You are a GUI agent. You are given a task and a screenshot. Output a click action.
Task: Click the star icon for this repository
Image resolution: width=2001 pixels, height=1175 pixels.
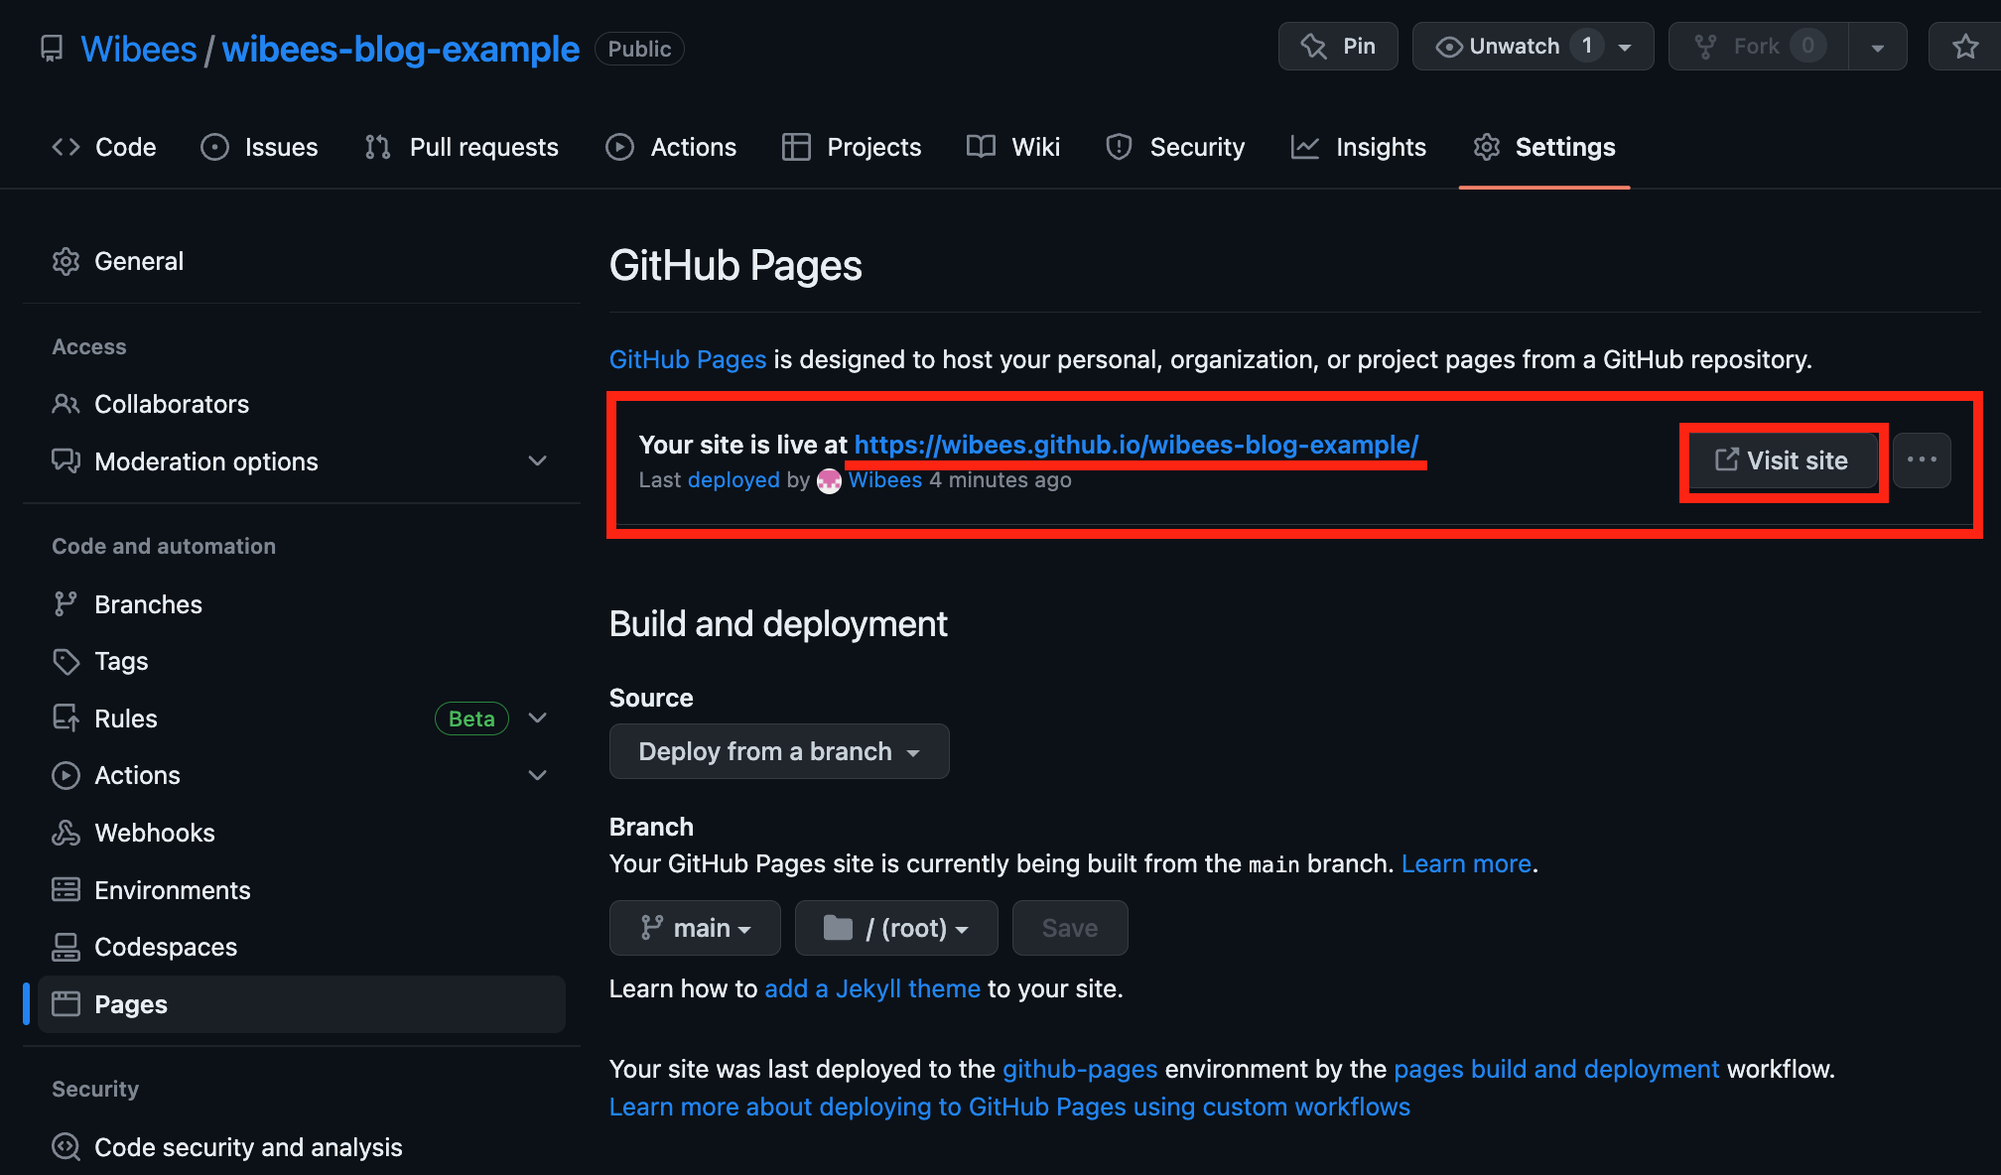[1965, 47]
